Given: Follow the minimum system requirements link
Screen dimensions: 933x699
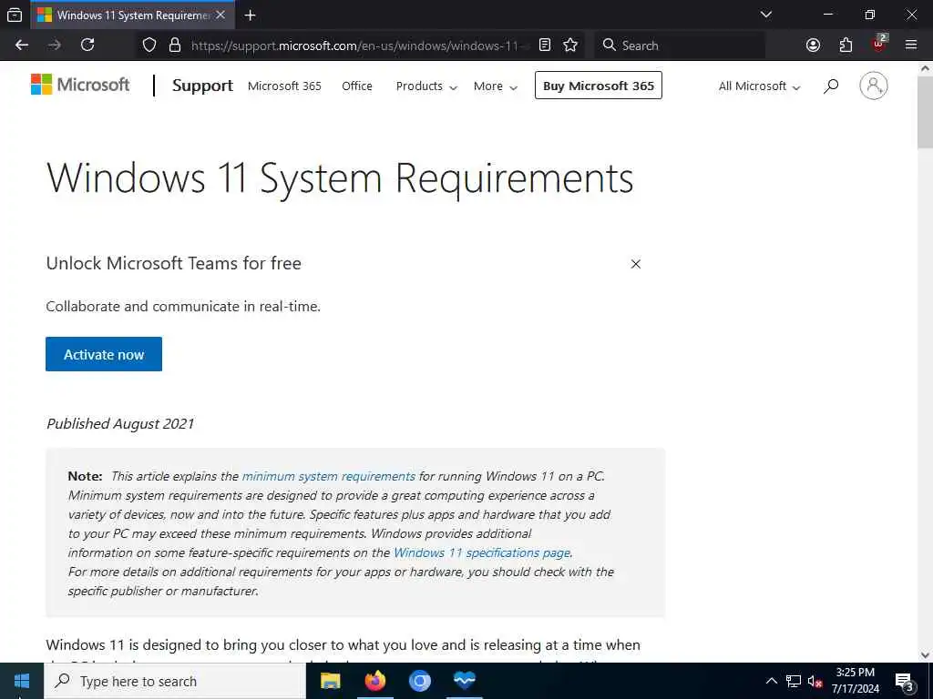Looking at the screenshot, I should click(328, 476).
